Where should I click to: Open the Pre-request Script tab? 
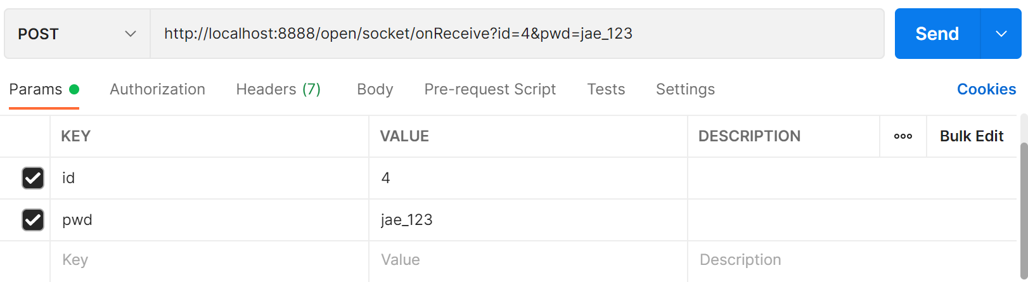pos(490,89)
